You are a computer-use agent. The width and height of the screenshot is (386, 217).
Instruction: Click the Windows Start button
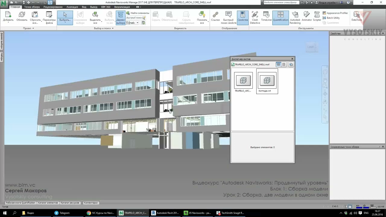tap(5, 213)
